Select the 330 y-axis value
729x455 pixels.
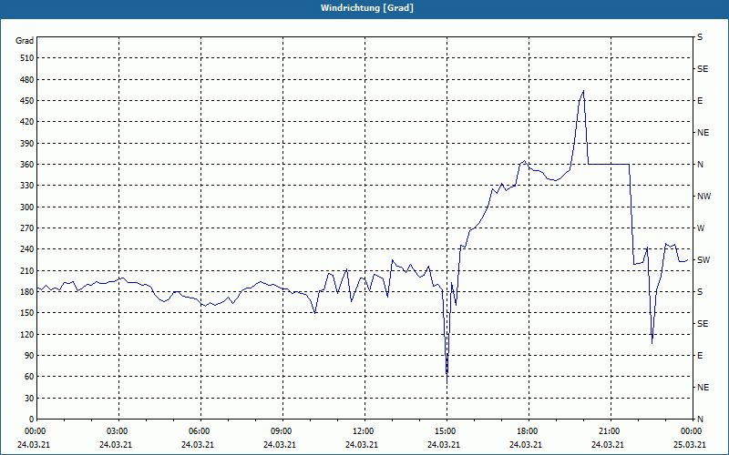pyautogui.click(x=27, y=186)
